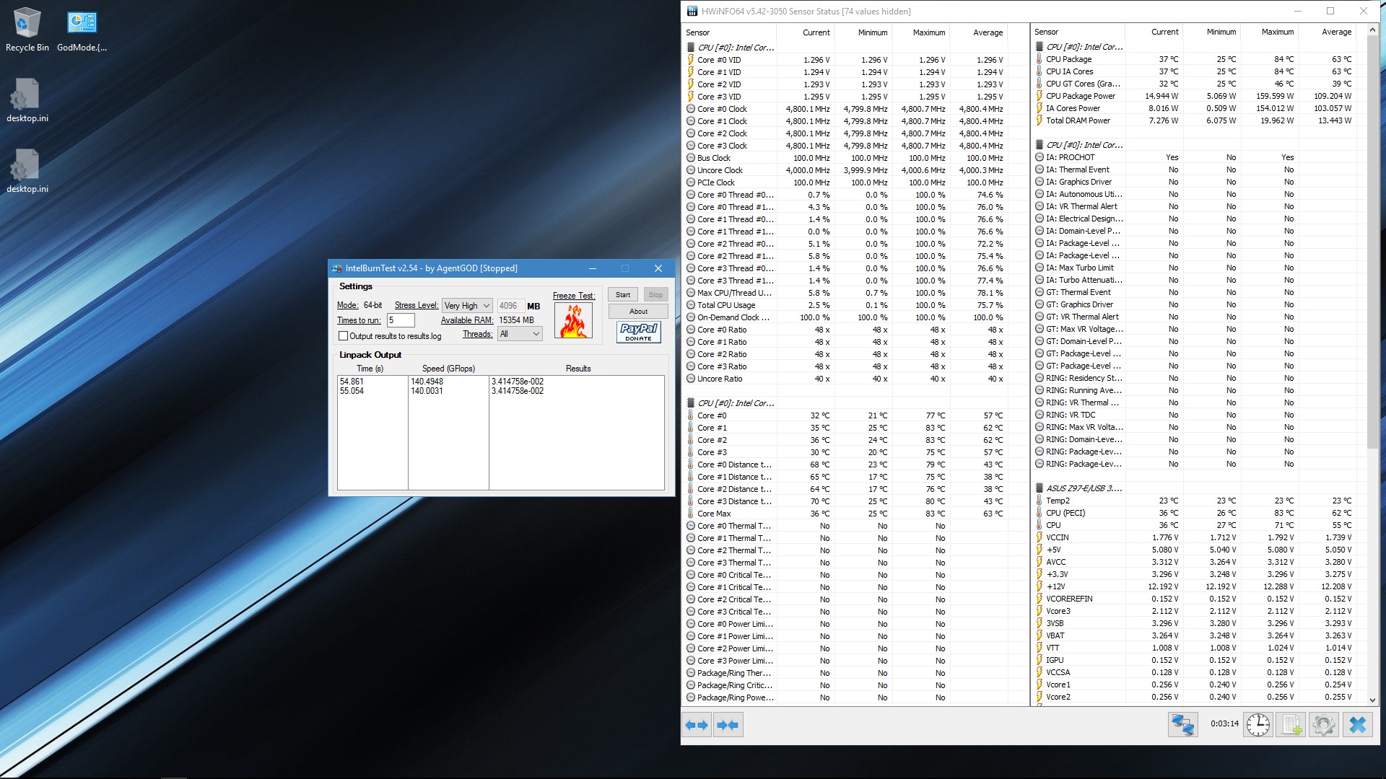The image size is (1386, 779).
Task: Click the HWiNFO scrollbar up arrow
Action: coord(1372,31)
